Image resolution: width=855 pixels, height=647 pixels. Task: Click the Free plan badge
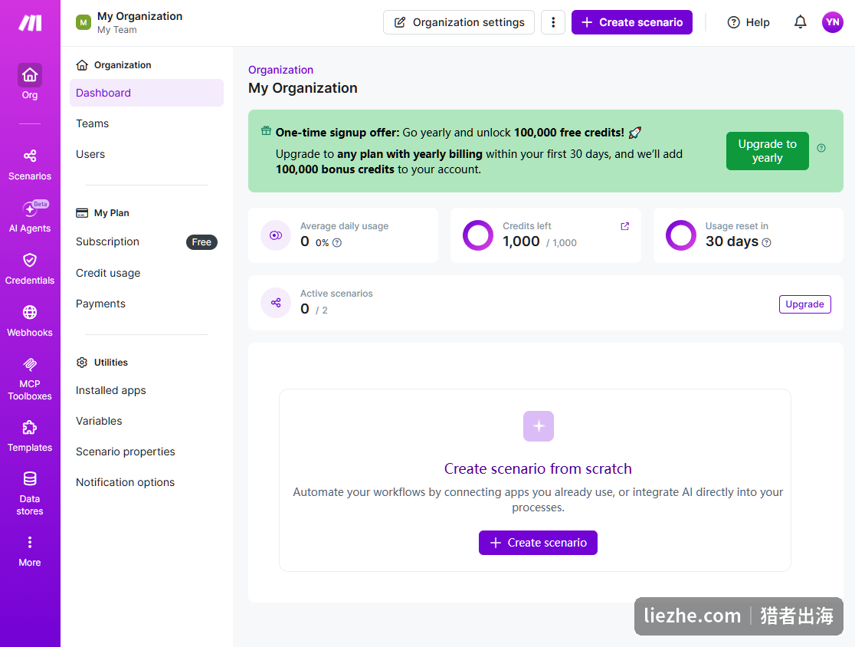[x=201, y=242]
